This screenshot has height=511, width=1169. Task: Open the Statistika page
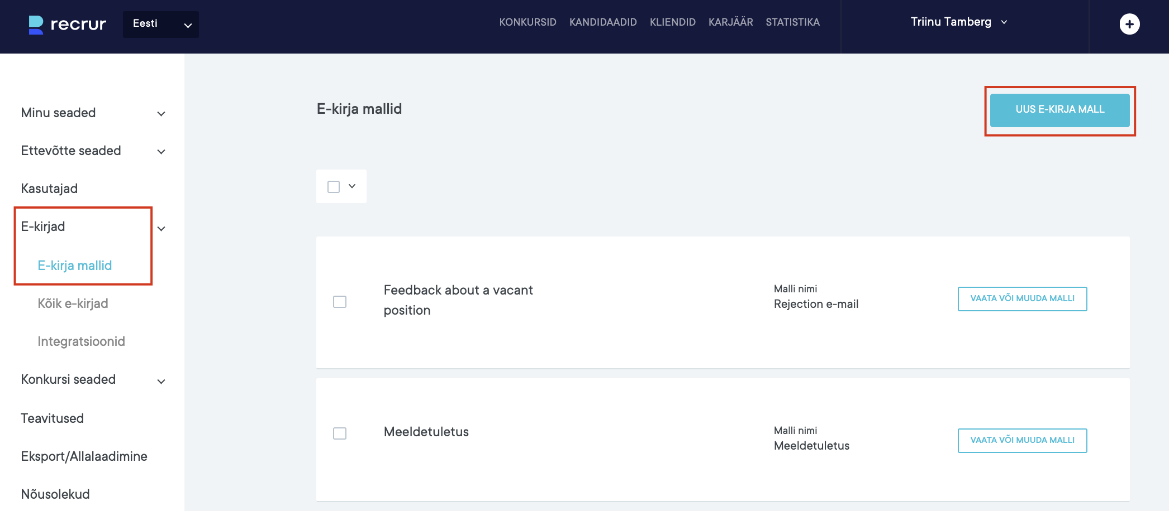point(792,22)
